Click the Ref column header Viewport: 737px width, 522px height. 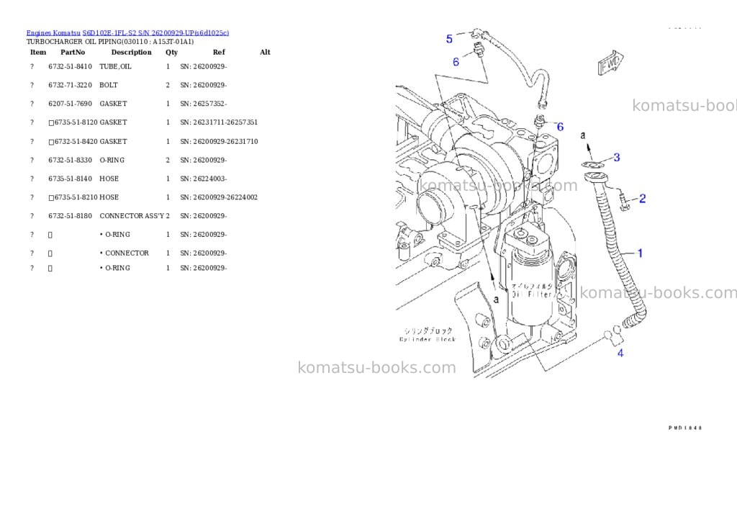coord(219,52)
